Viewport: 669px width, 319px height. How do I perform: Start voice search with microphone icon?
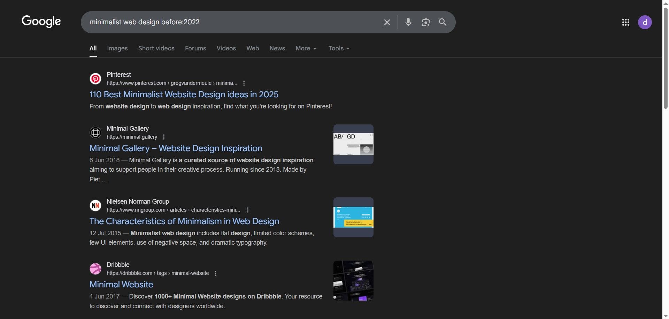(408, 22)
